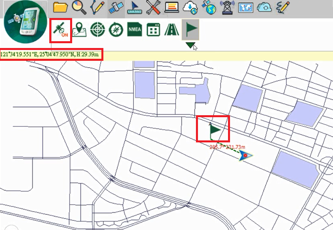Click the satellite with globe icon

[x=208, y=7]
